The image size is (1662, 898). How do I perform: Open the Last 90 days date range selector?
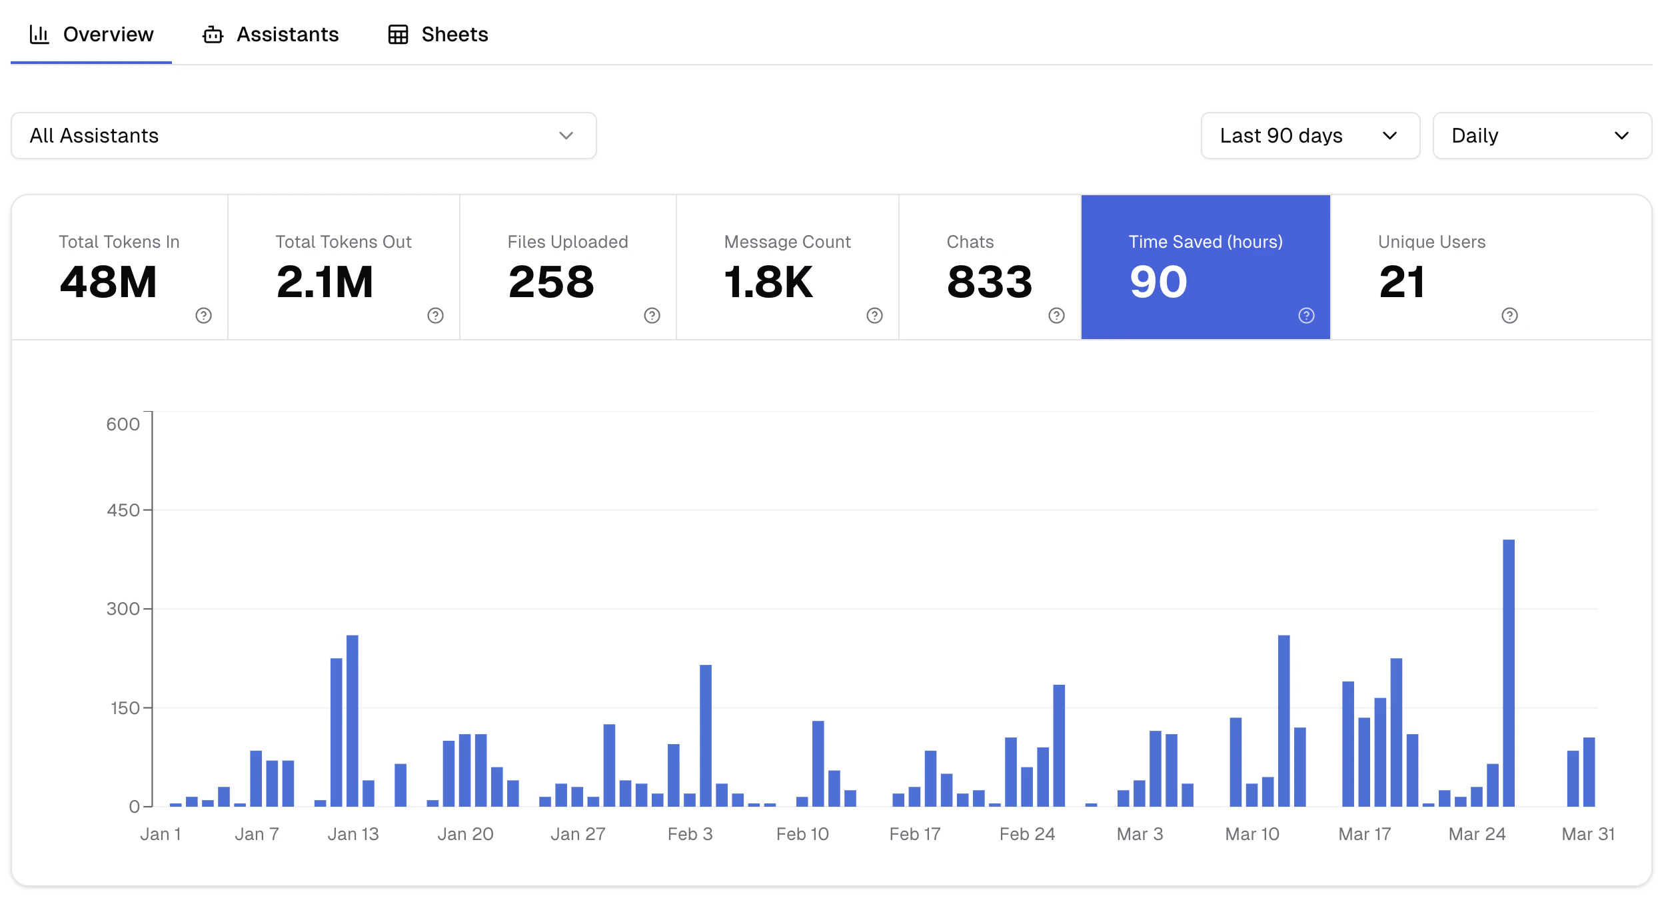click(1309, 135)
